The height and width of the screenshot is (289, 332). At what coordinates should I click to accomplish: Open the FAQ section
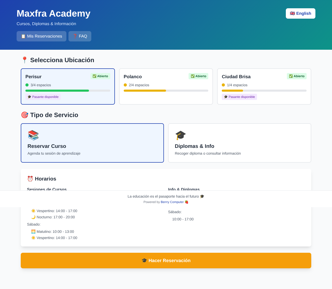coord(80,36)
